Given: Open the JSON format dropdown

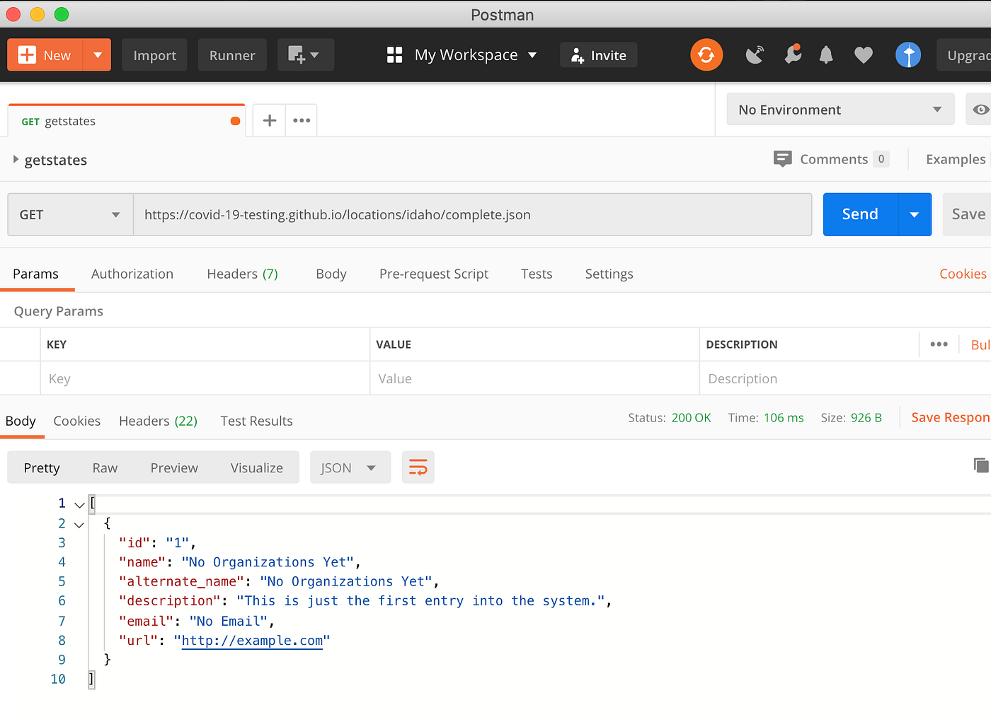Looking at the screenshot, I should tap(350, 467).
